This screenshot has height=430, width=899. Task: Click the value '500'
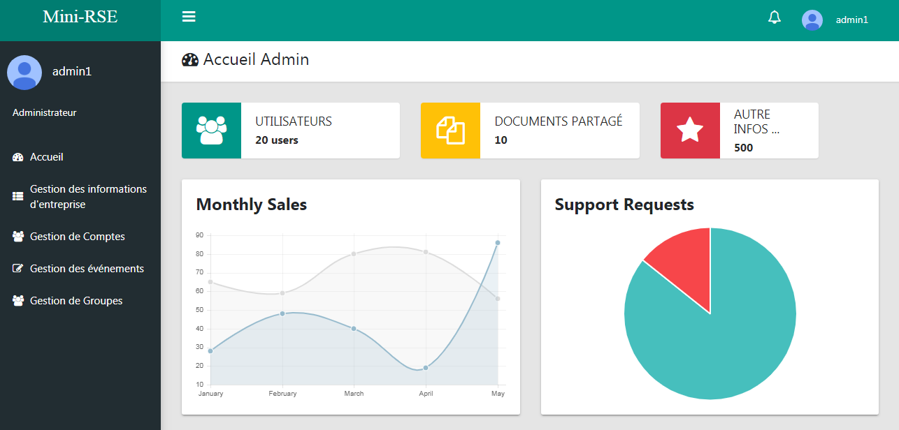pos(744,148)
